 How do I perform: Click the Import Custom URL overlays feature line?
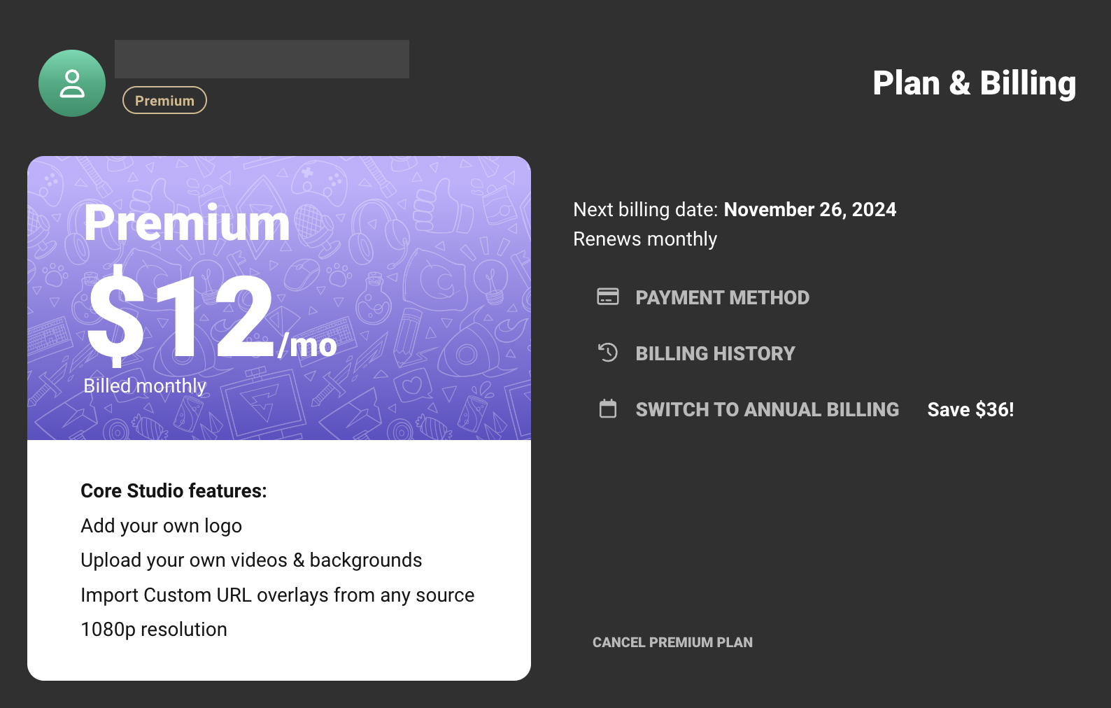[277, 595]
